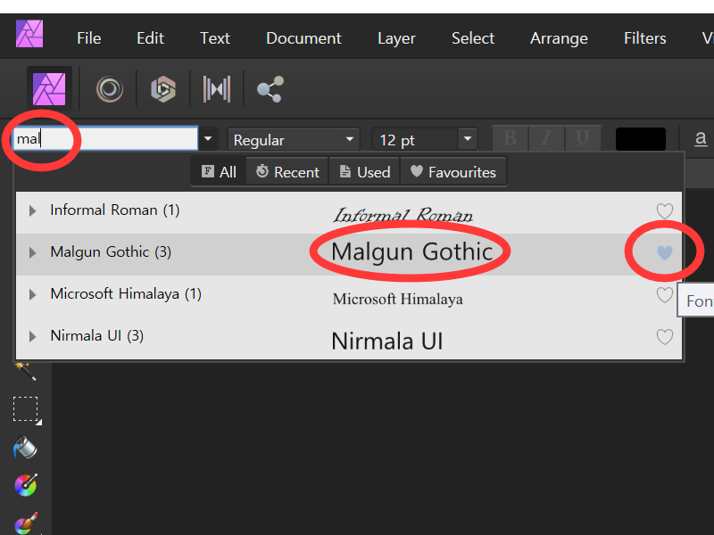Screen dimensions: 714x535
Task: Choose the Nirmala UI font preview
Action: 387,341
